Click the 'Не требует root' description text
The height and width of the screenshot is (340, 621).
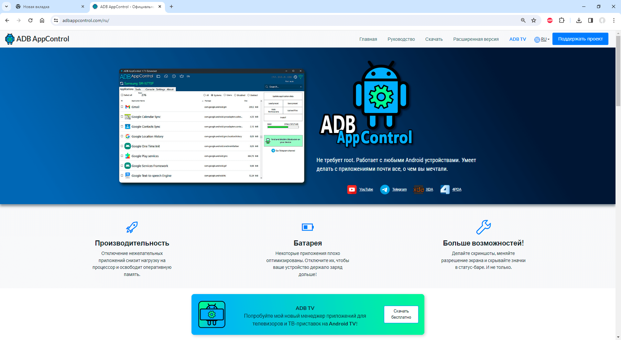pos(396,165)
